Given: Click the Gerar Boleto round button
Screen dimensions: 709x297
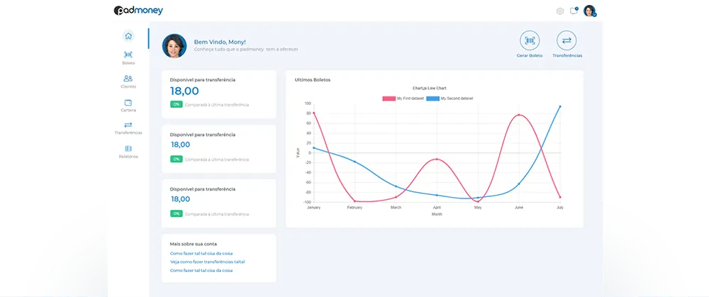Looking at the screenshot, I should (530, 40).
